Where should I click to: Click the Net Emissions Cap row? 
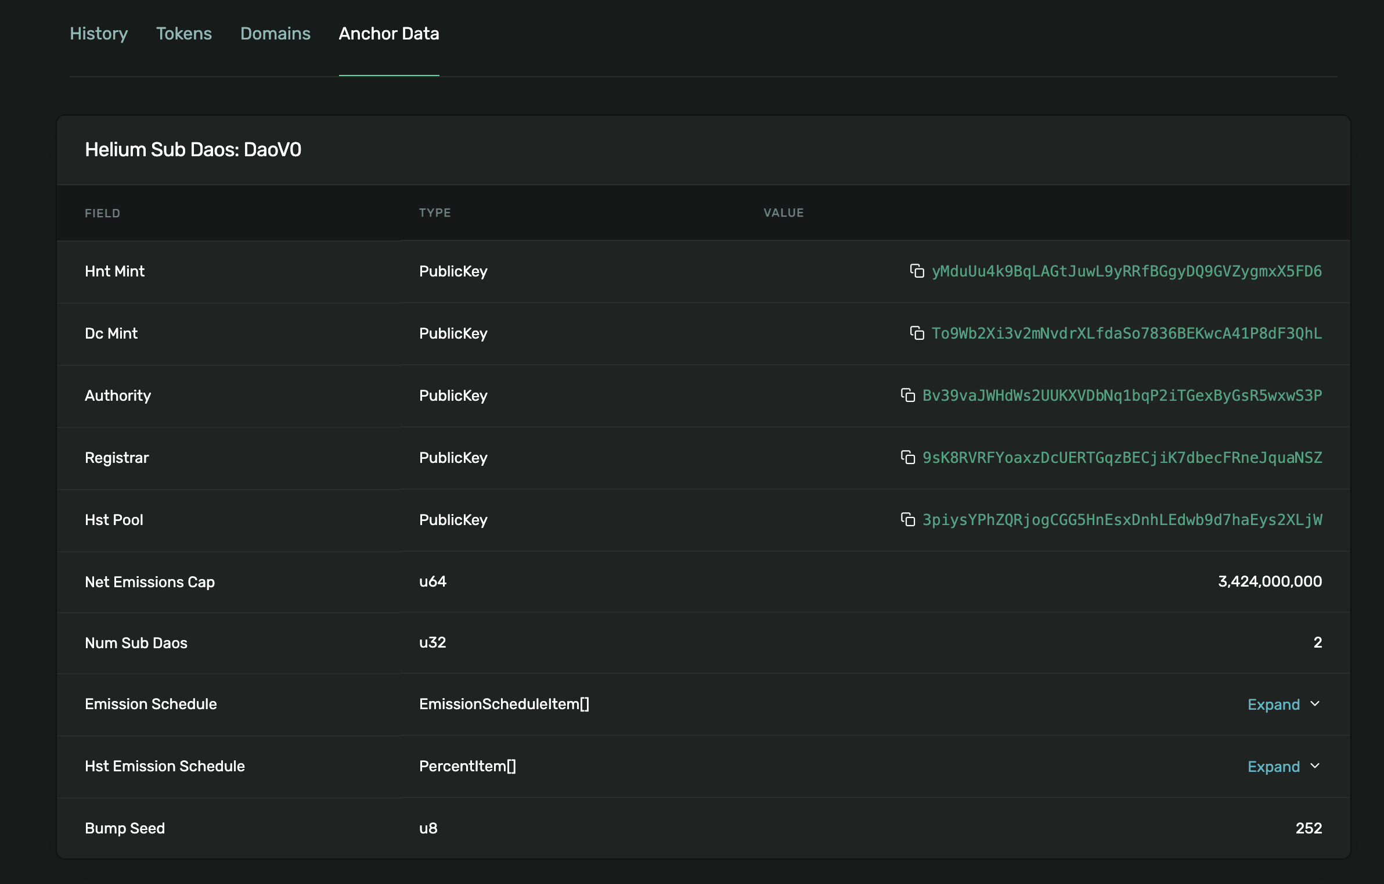pyautogui.click(x=697, y=581)
